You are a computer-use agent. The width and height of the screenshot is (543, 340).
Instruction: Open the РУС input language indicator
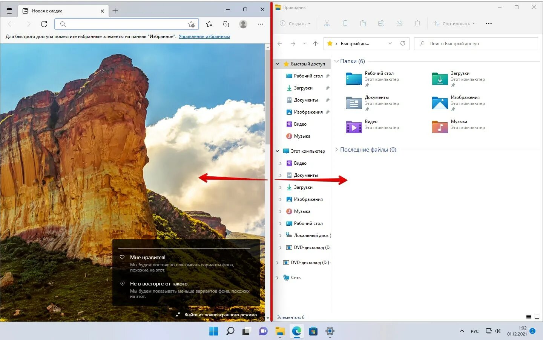click(474, 331)
